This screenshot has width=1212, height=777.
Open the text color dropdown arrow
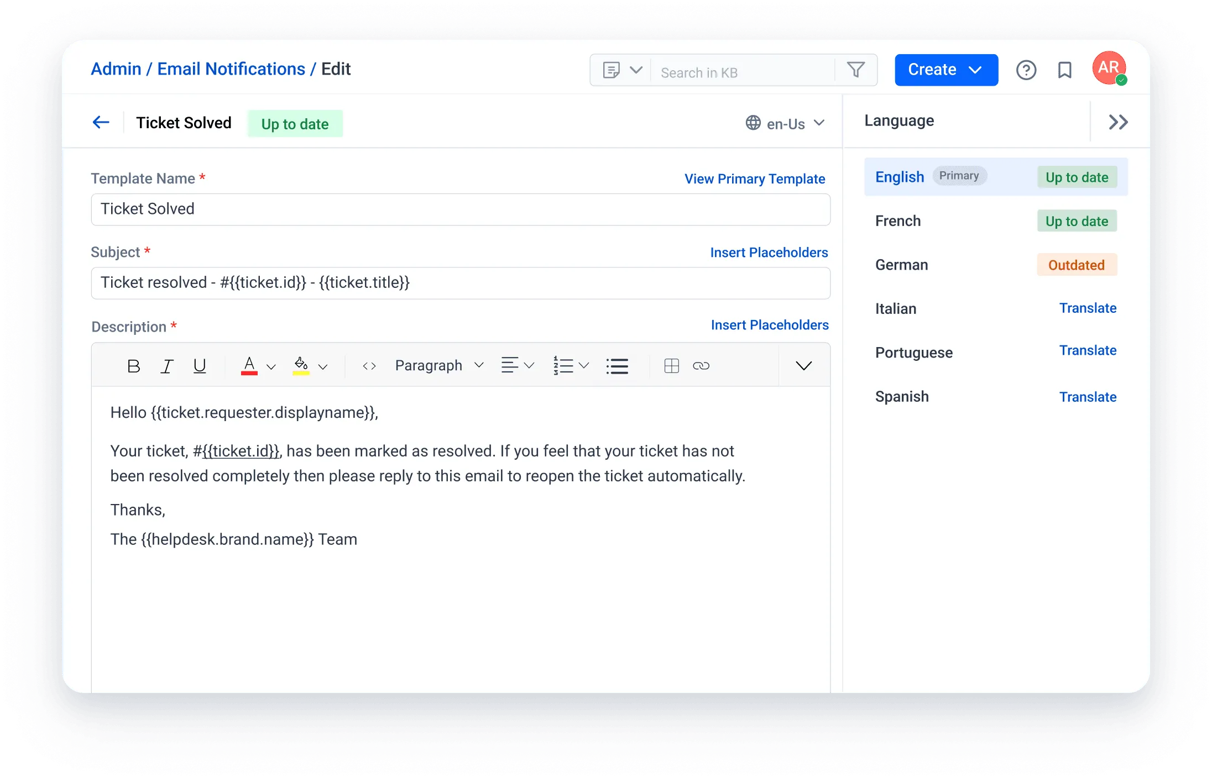tap(270, 365)
